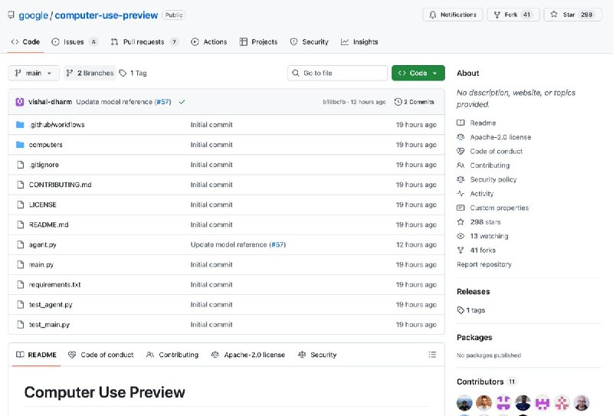613x416 pixels.
Task: Click the #57 link in agent.py row
Action: (x=277, y=244)
